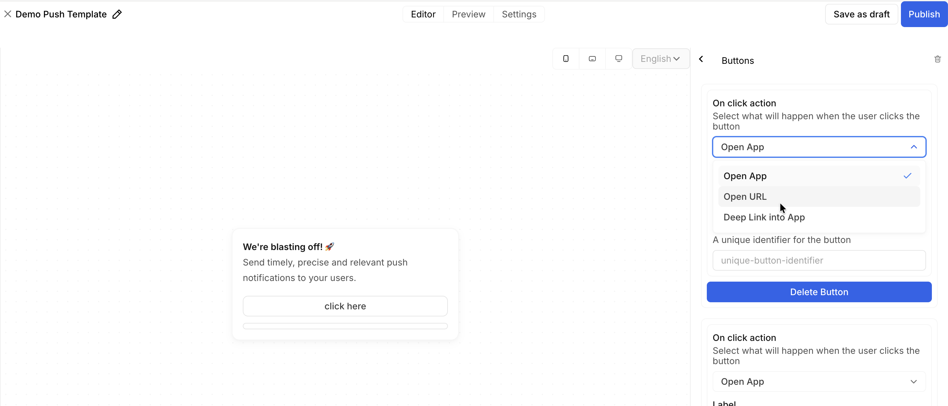Viewport: 948px width, 406px height.
Task: Click the Save as draft button
Action: [x=861, y=15]
